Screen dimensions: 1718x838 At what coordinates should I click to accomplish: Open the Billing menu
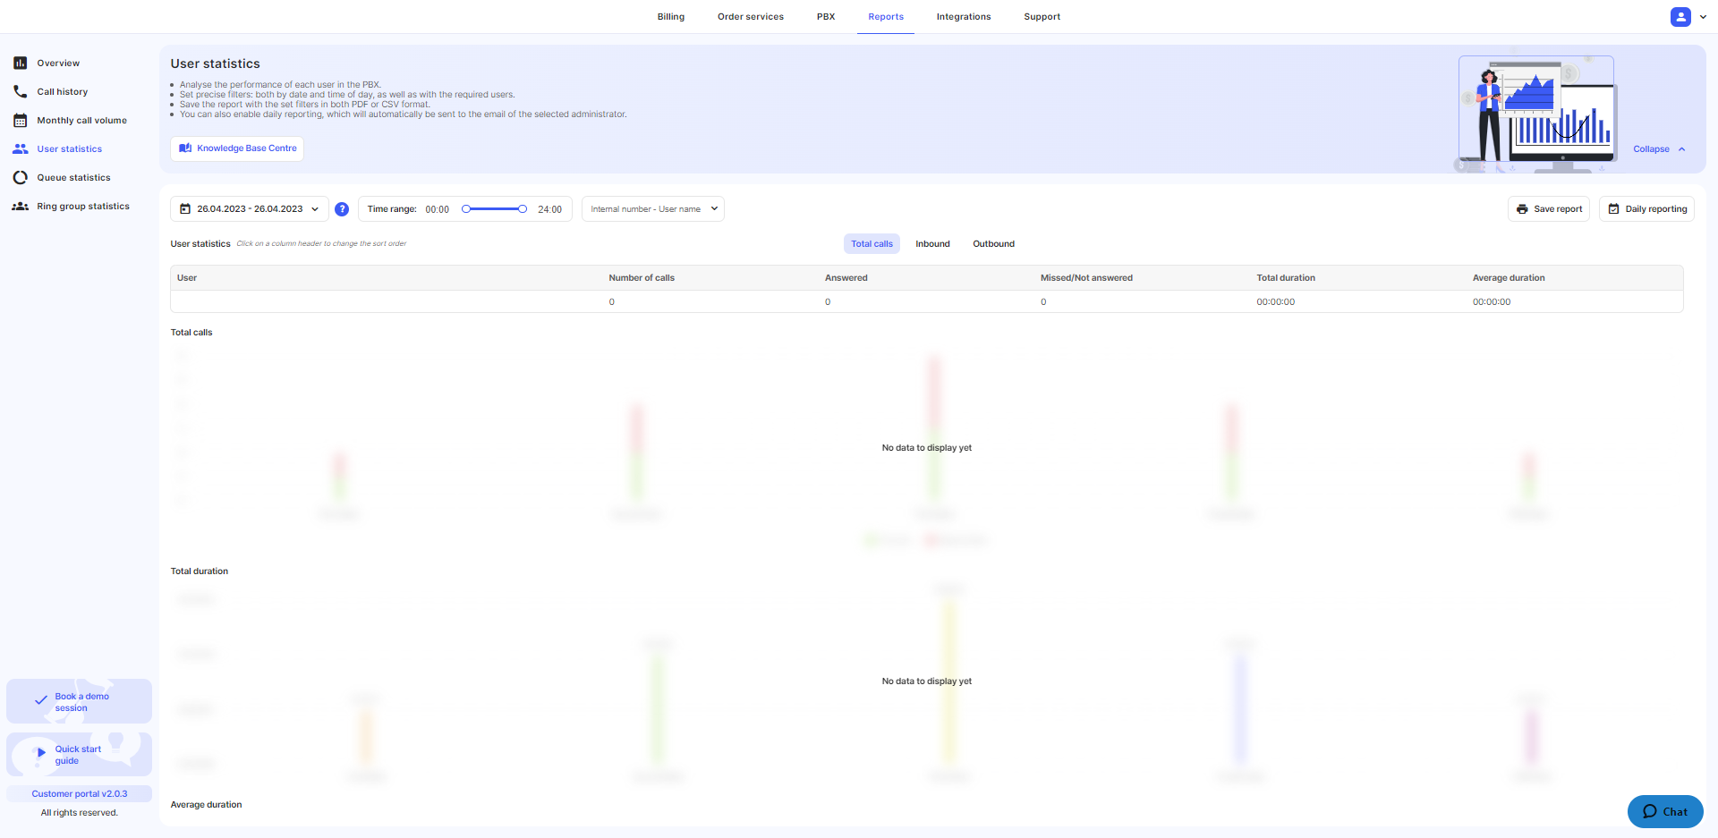671,16
